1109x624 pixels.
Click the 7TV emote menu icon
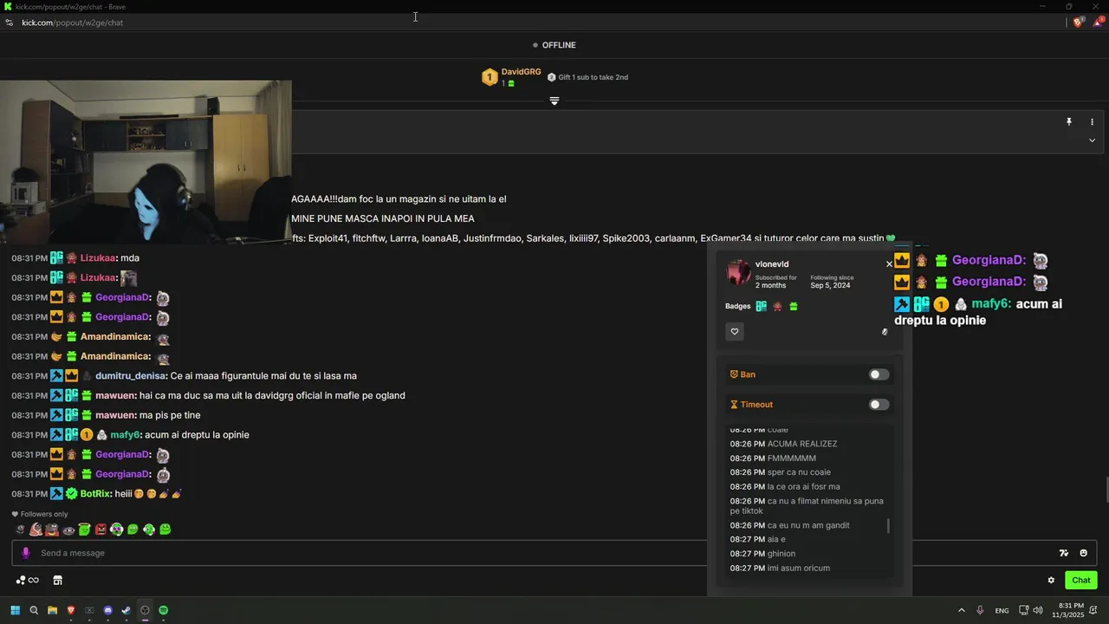pyautogui.click(x=1063, y=553)
